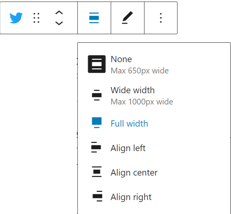Image resolution: width=231 pixels, height=214 pixels.
Task: Move block down with the down chevron
Action: point(59,23)
